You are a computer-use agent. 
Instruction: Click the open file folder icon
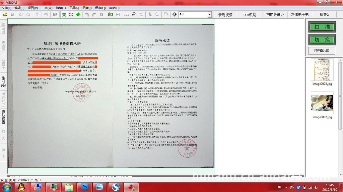(x=5, y=15)
